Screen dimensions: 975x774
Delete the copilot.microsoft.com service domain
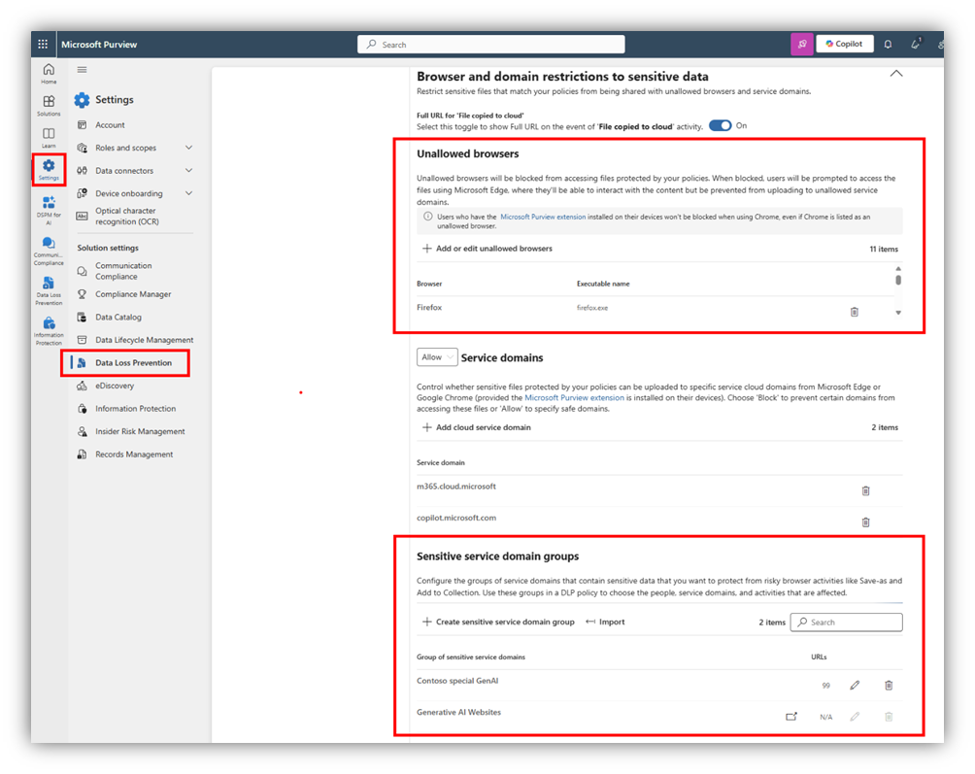tap(865, 522)
